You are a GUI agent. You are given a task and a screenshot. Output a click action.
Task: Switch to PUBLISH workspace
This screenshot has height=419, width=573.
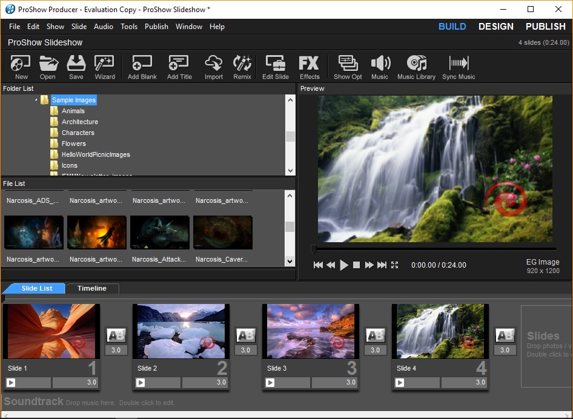[546, 27]
